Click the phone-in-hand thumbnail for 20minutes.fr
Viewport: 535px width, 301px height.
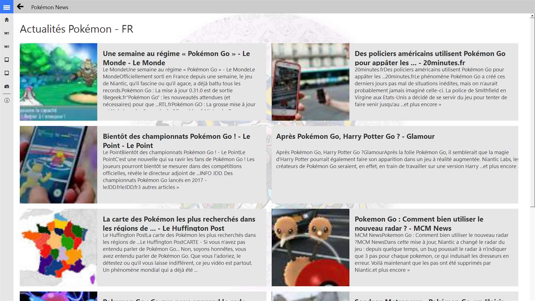click(310, 82)
